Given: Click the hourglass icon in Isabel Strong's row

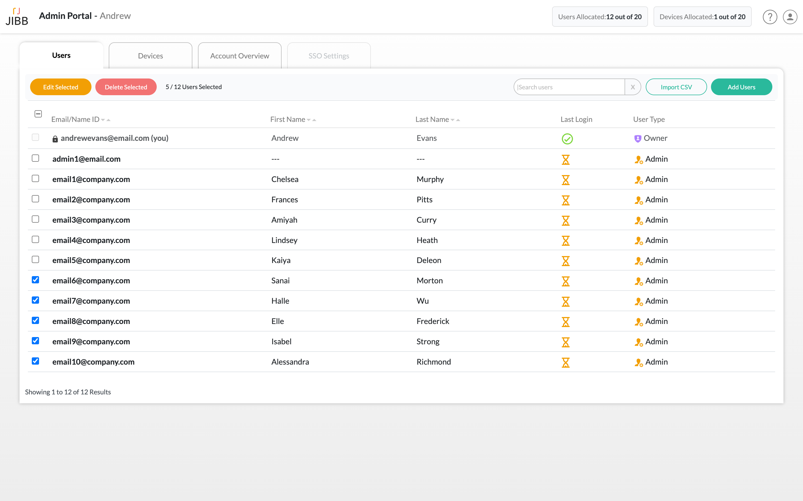Looking at the screenshot, I should pos(565,342).
